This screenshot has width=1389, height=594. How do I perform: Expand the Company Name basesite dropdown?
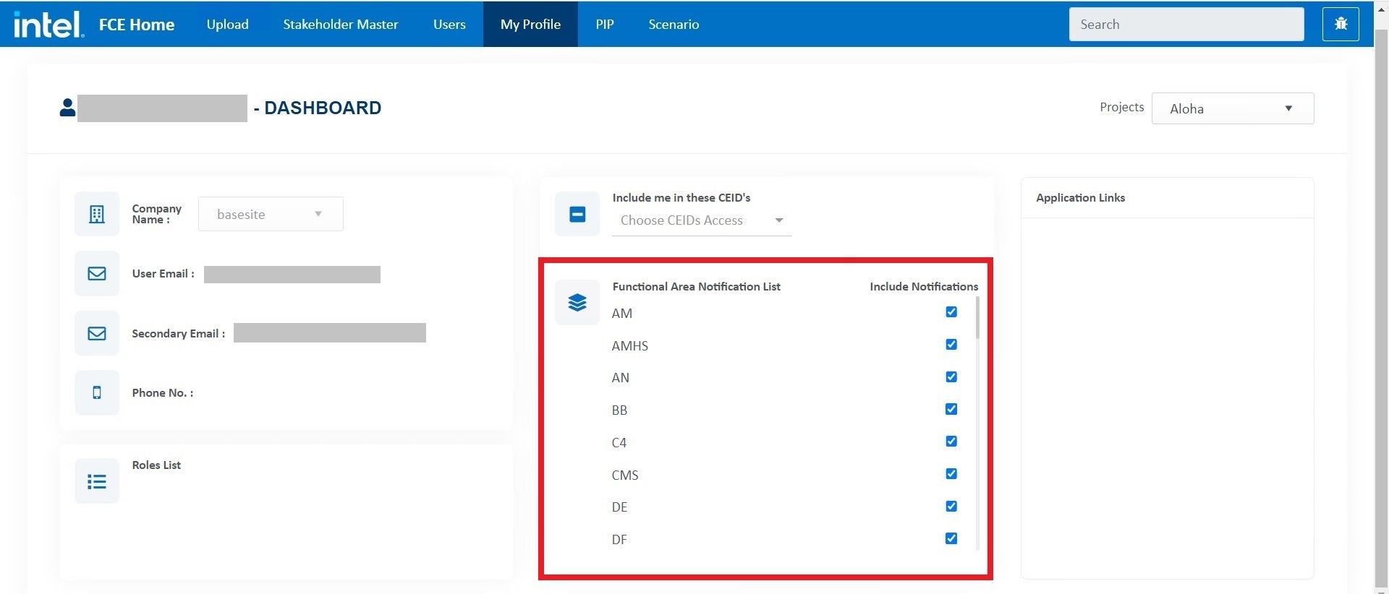(271, 214)
